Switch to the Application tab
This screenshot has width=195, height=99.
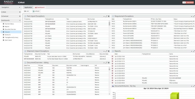click(28, 7)
